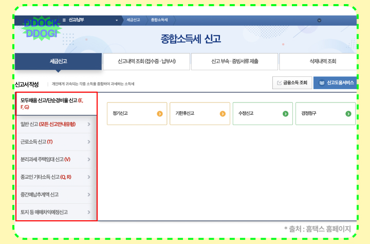The width and height of the screenshot is (370, 244).
Task: Click the green arrow icon on 수정신고
Action: (x=286, y=114)
